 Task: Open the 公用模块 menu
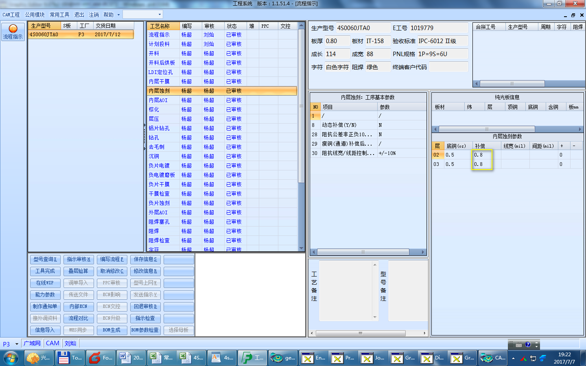pos(35,15)
